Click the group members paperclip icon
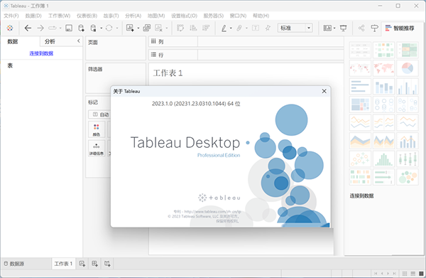 pyautogui.click(x=239, y=28)
